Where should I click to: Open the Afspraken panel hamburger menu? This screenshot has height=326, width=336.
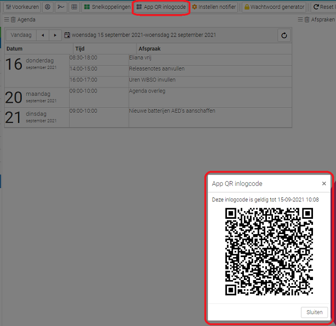pyautogui.click(x=300, y=20)
